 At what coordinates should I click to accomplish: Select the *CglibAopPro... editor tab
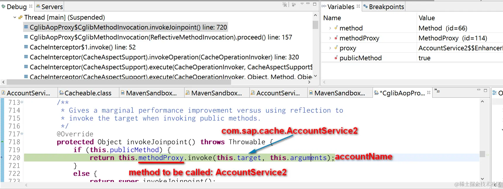402,93
